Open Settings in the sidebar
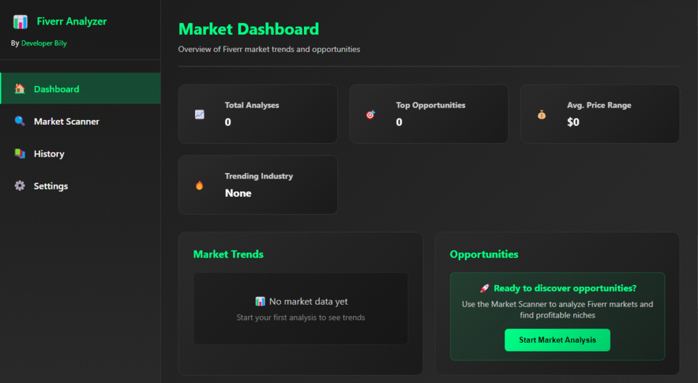Screen dimensions: 698x383 click(80, 186)
